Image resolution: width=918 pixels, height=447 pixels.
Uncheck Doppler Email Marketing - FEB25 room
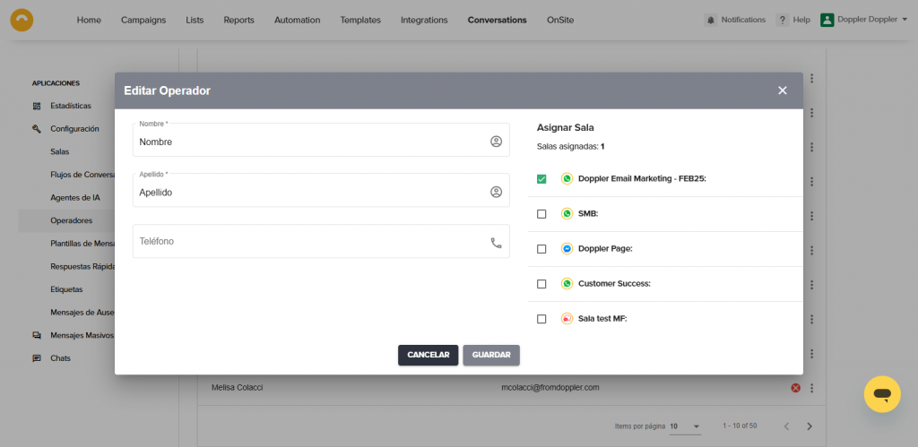(541, 179)
